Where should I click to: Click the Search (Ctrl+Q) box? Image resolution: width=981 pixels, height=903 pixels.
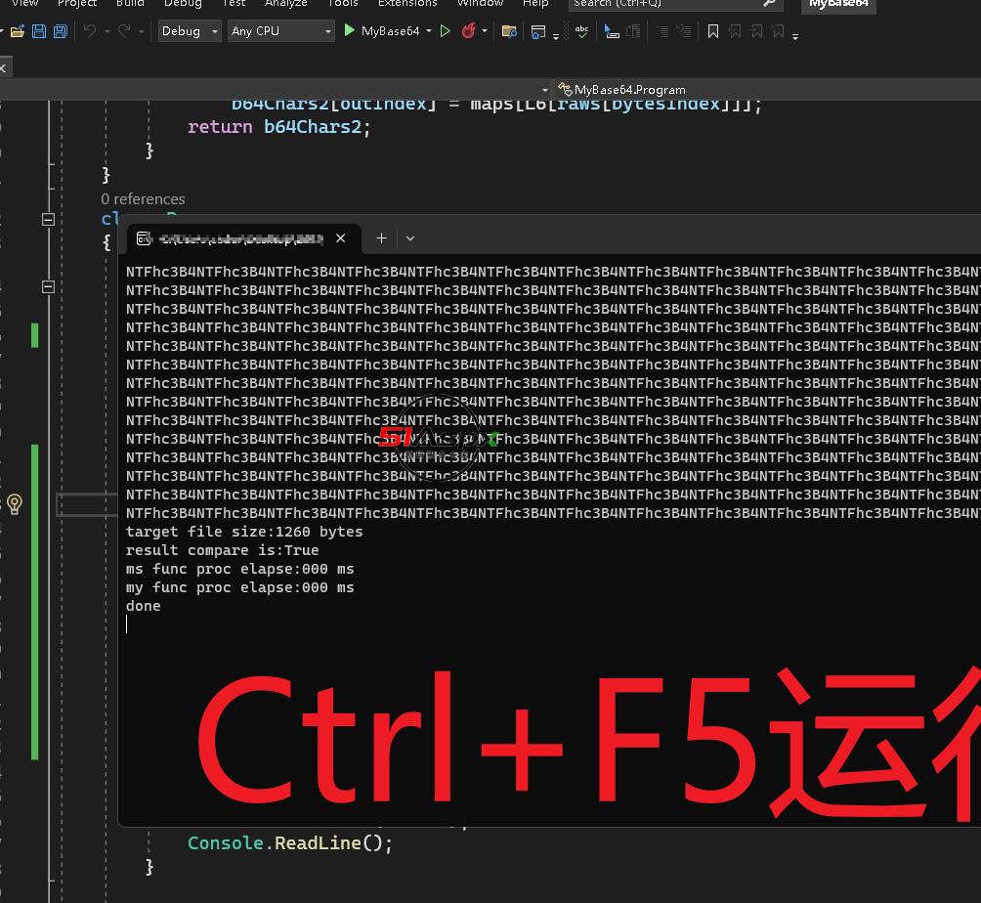point(674,3)
